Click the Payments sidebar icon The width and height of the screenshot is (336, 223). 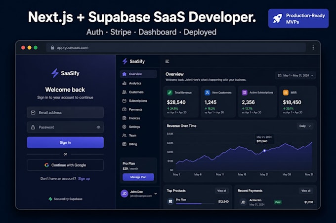point(124,109)
